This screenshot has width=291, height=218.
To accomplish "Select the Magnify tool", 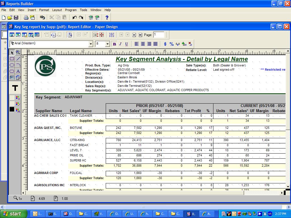I will (18, 53).
